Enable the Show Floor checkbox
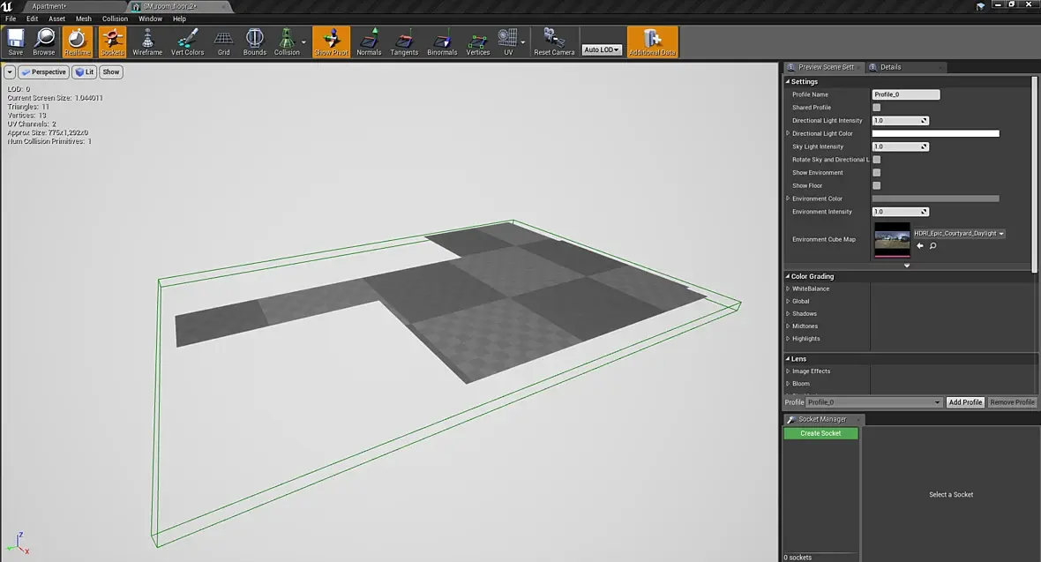The height and width of the screenshot is (562, 1041). tap(876, 186)
